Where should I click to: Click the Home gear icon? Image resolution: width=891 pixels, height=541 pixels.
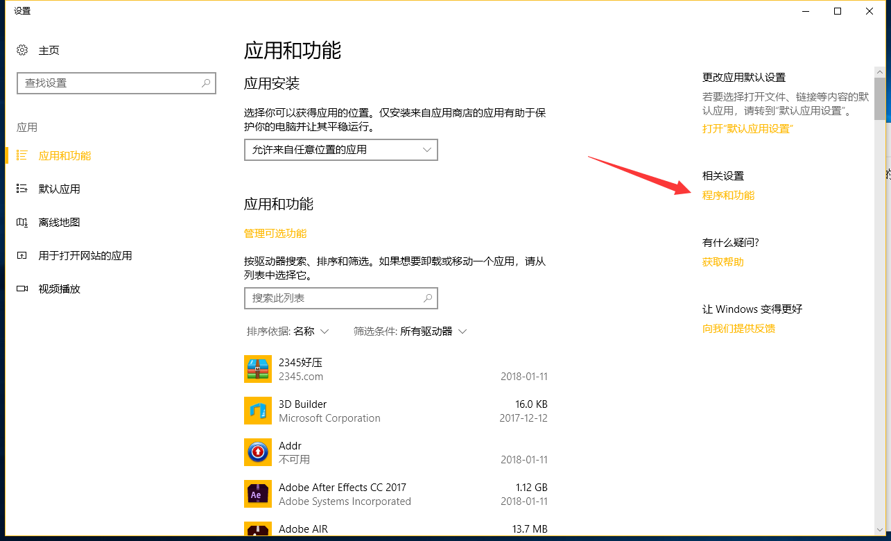pyautogui.click(x=22, y=50)
